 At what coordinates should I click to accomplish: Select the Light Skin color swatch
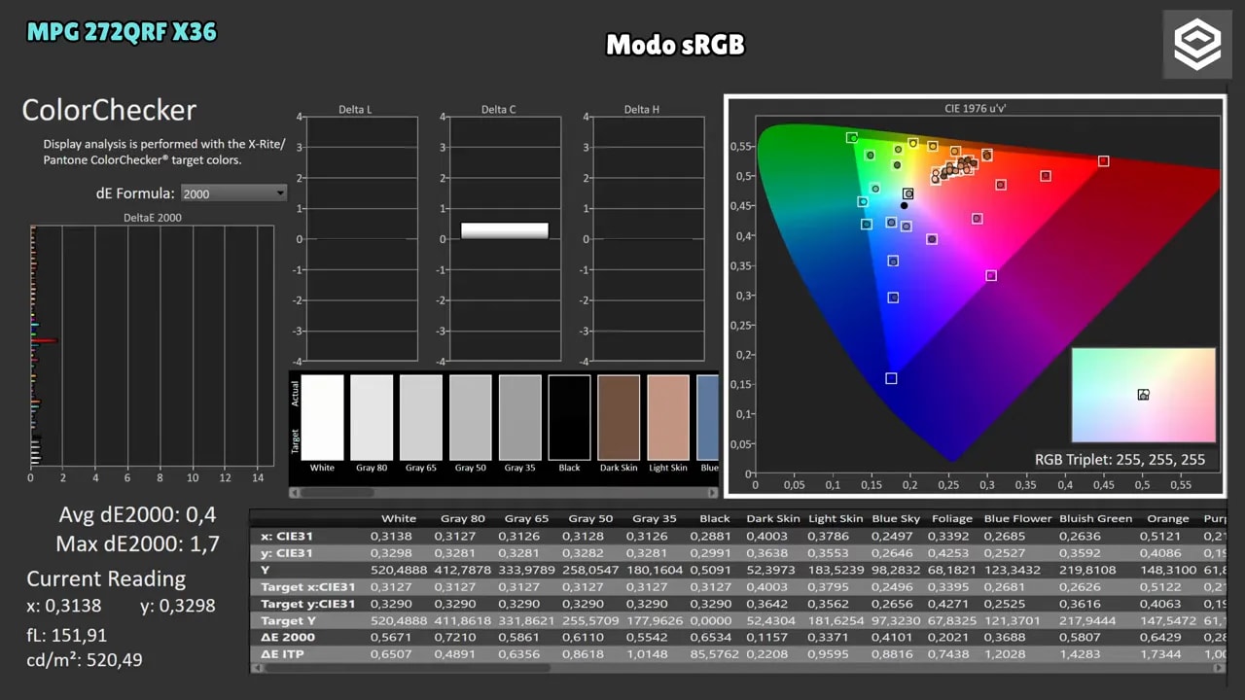pos(668,417)
